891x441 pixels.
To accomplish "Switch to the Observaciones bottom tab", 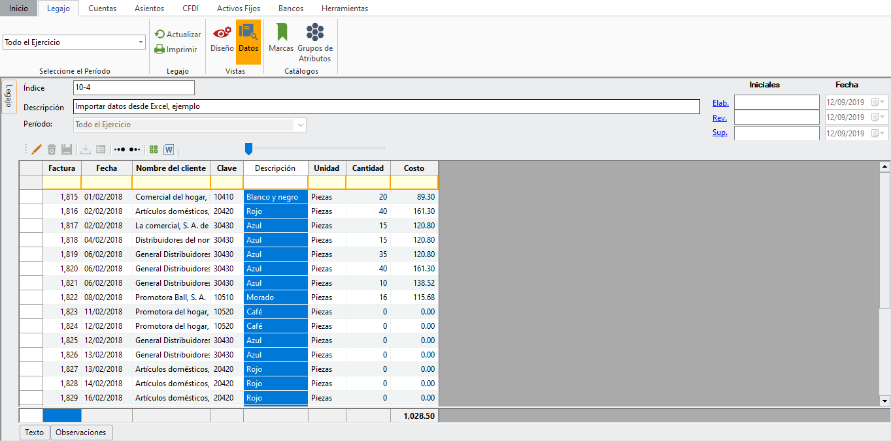I will coord(81,433).
